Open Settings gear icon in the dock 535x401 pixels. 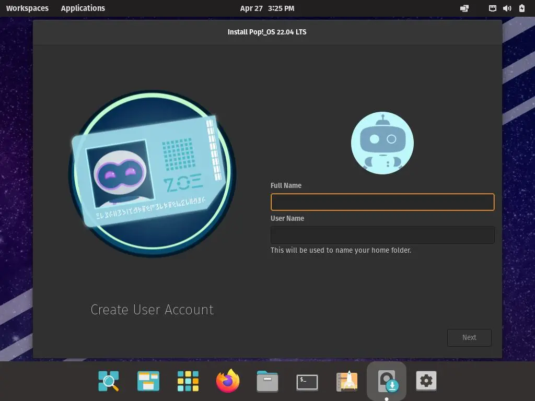point(426,381)
